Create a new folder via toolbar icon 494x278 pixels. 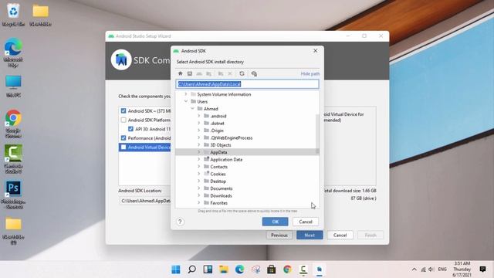[221, 73]
